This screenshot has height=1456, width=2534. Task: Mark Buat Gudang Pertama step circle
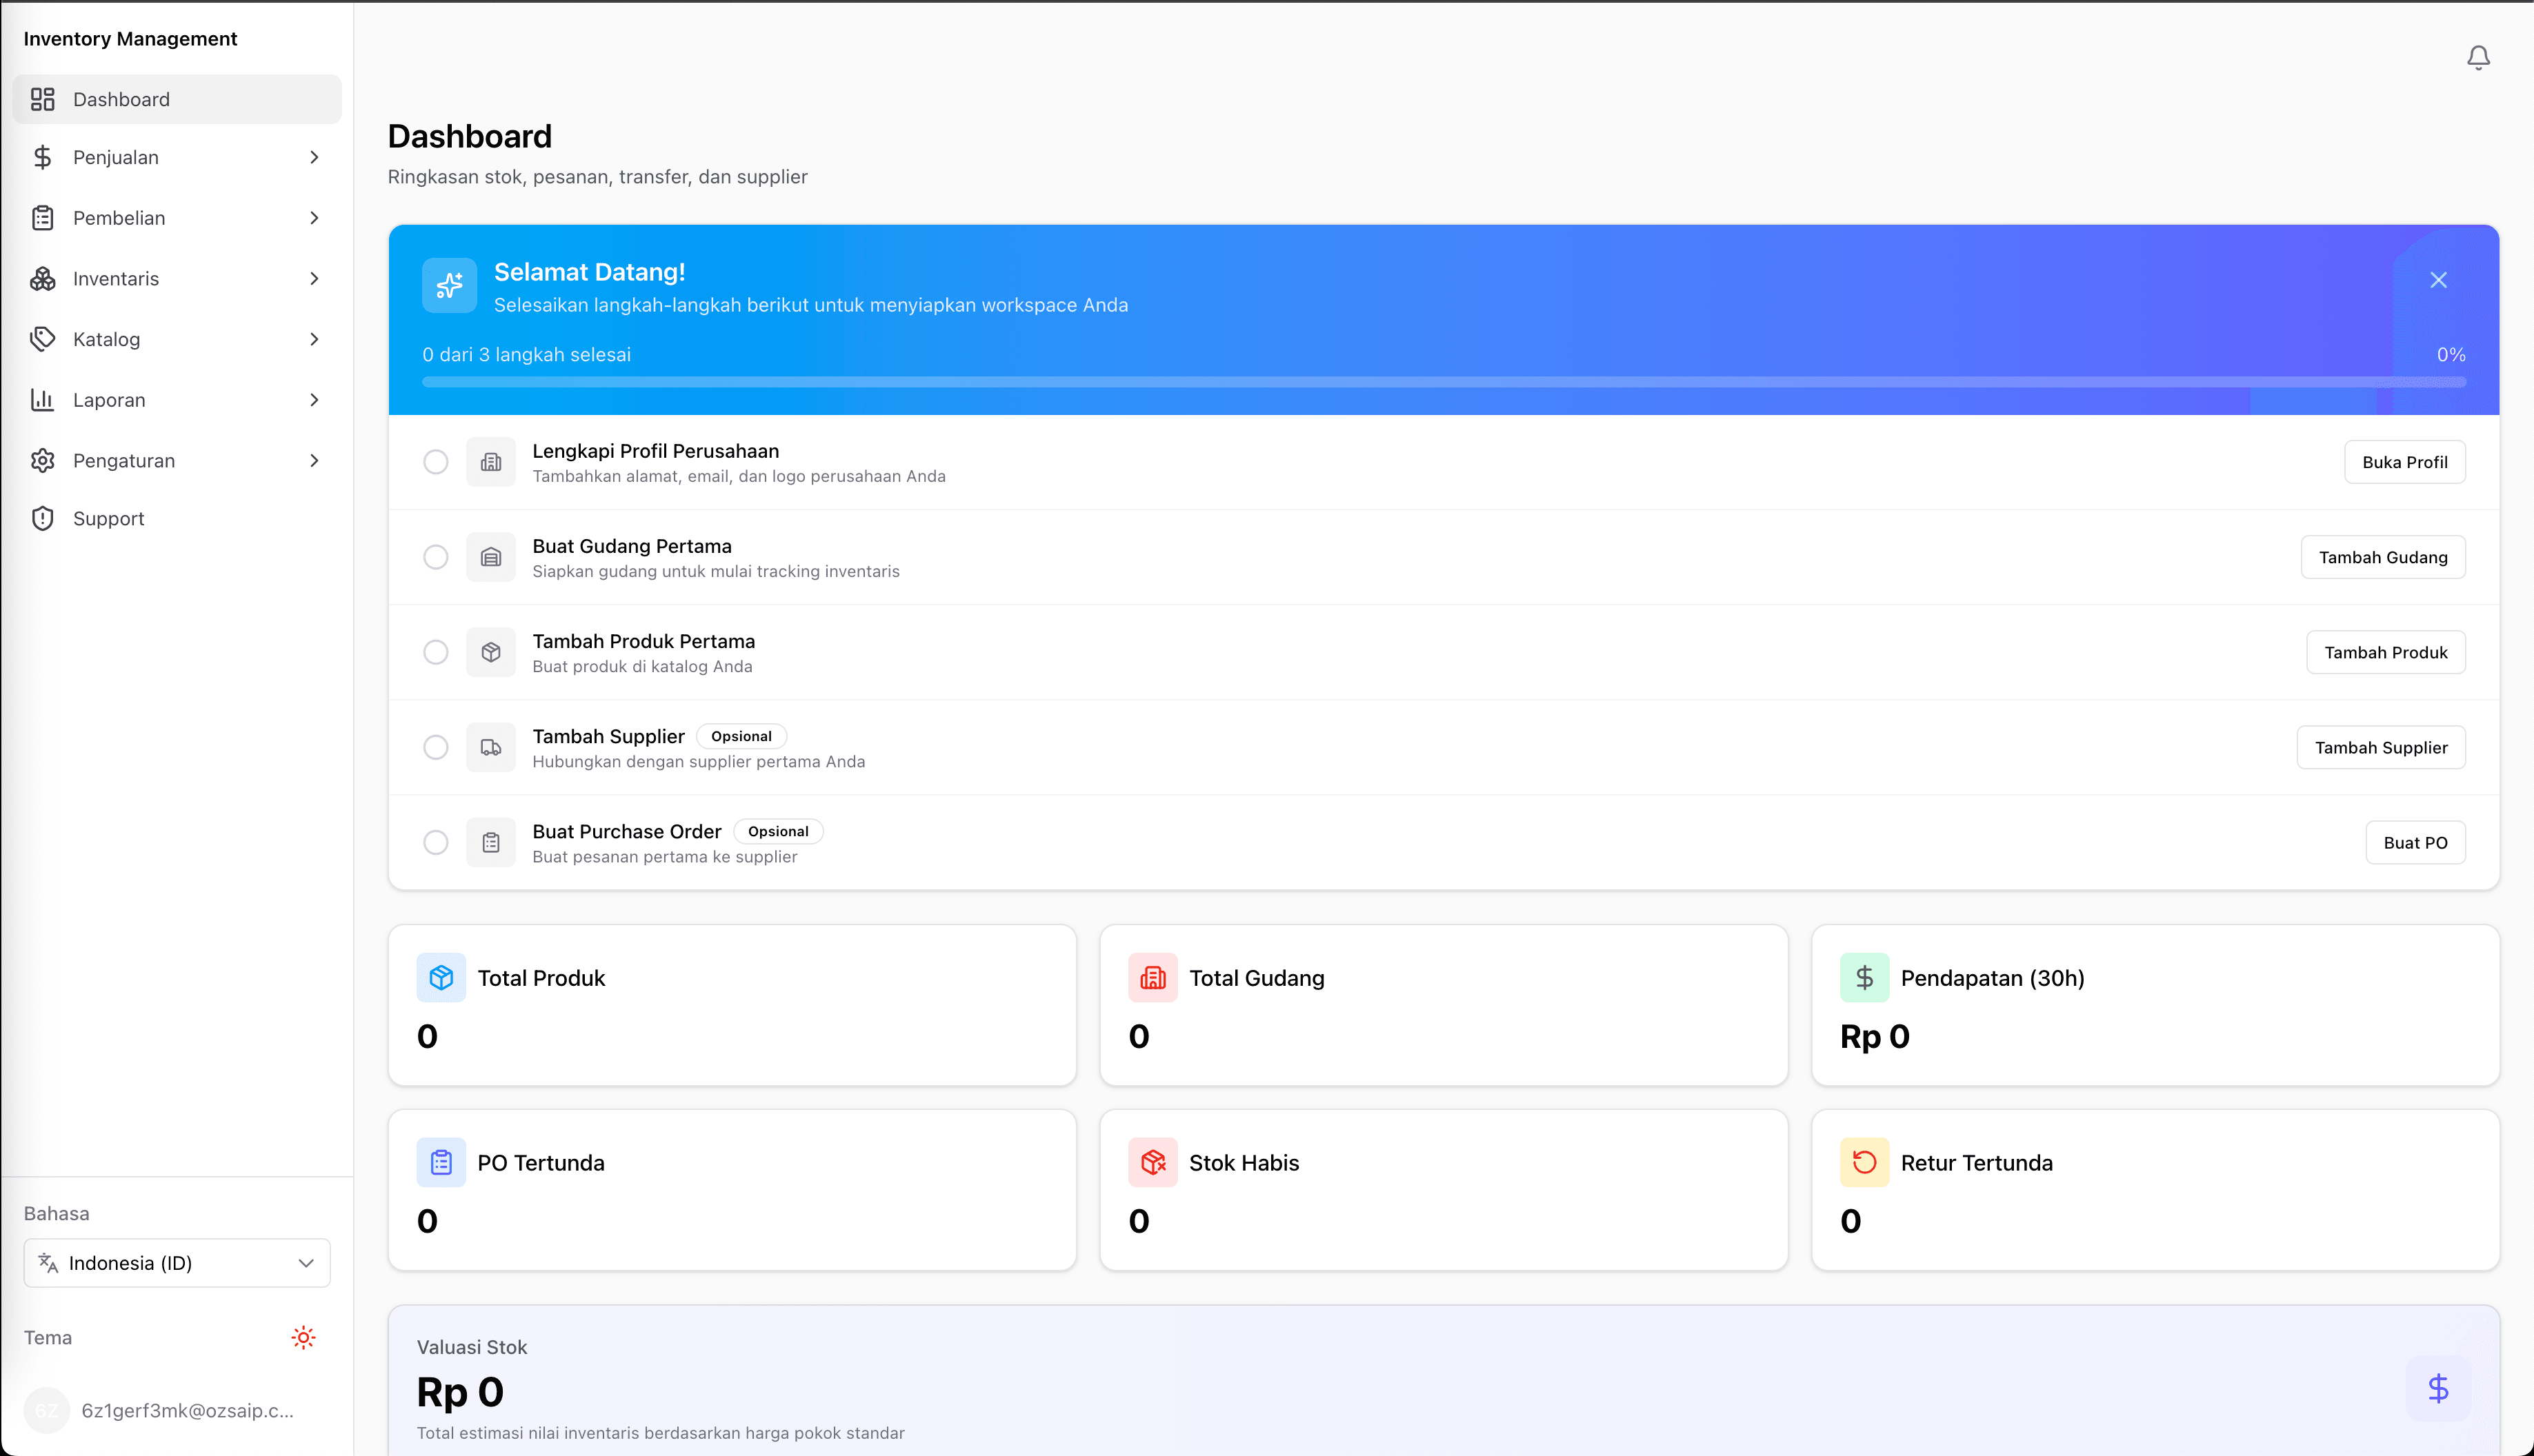tap(435, 557)
